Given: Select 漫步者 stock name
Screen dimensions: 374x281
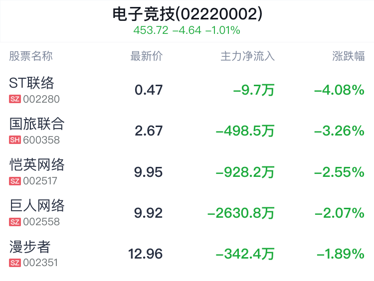Looking at the screenshot, I should pyautogui.click(x=30, y=247).
